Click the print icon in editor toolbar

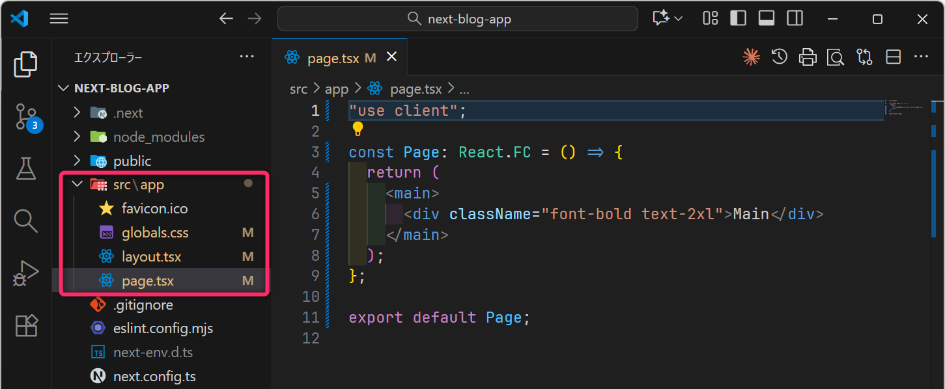tap(808, 57)
